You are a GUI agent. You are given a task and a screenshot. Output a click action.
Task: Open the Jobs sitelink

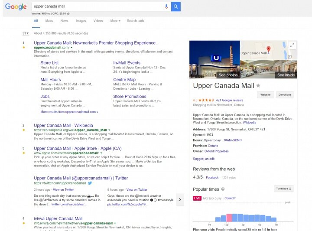pyautogui.click(x=45, y=97)
